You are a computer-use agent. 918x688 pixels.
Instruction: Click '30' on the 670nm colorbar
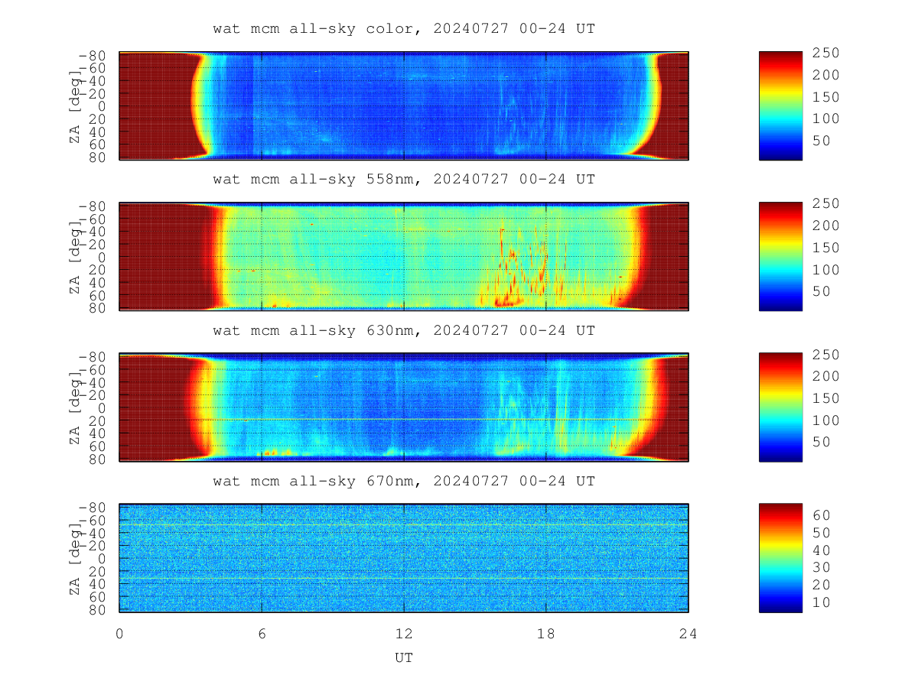tap(822, 567)
